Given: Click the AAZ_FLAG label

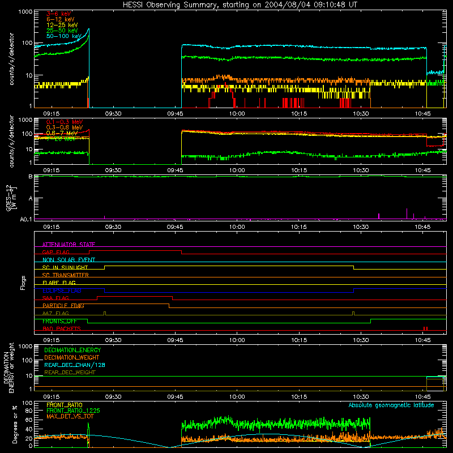Looking at the screenshot, I should pyautogui.click(x=55, y=313).
